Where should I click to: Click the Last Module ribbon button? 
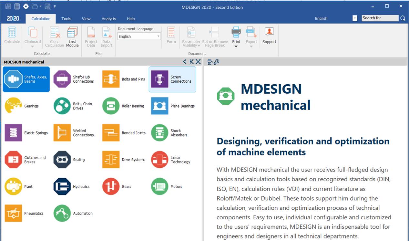72,37
